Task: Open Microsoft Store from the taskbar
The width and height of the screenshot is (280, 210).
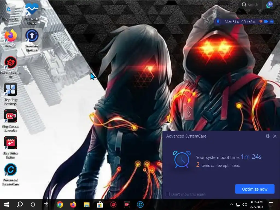Action: (100, 205)
